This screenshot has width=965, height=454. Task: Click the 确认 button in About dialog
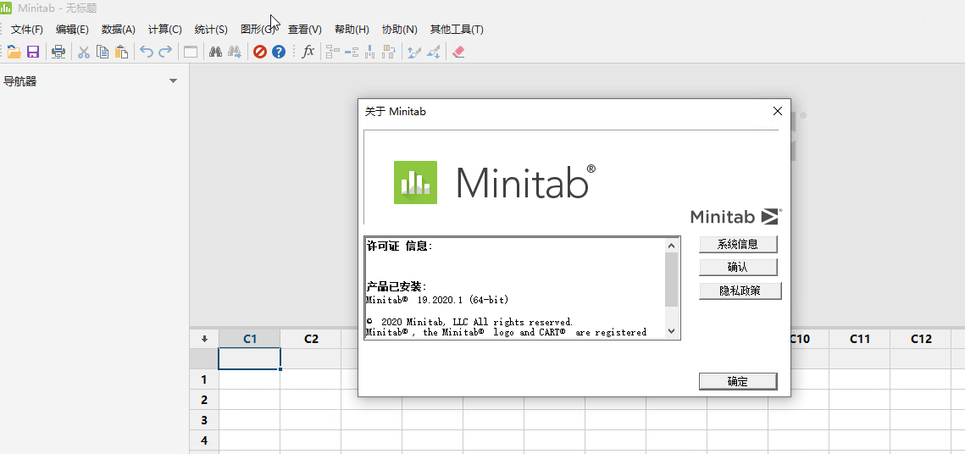click(x=738, y=267)
